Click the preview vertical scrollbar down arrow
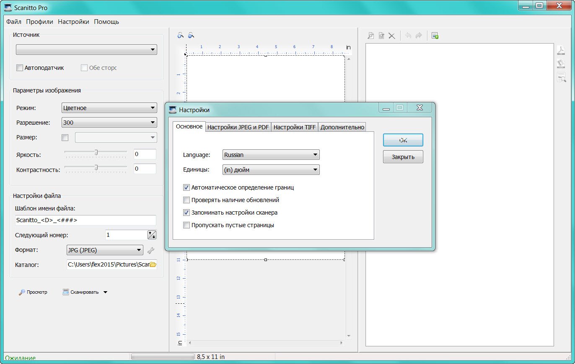This screenshot has height=364, width=575. tap(348, 336)
